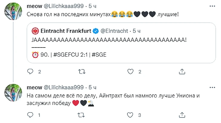221x123 pixels.
Task: Click the meow display name on second tweet
Action: [x=35, y=87]
